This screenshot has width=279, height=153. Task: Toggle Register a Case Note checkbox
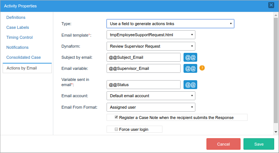coord(117,117)
